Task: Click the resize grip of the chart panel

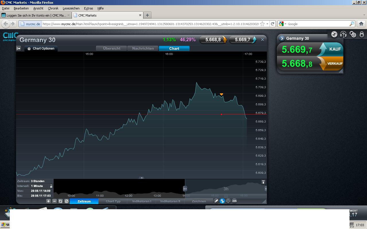Action: tap(264, 202)
